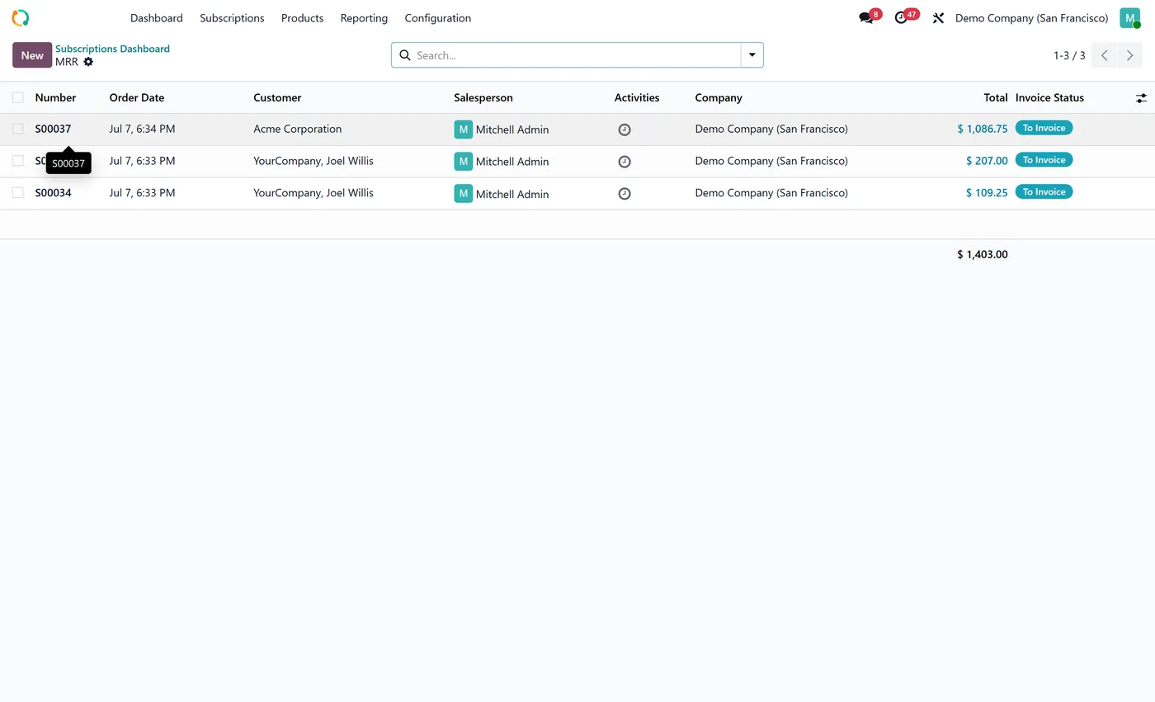1155x702 pixels.
Task: Sort by the Number column header
Action: pyautogui.click(x=55, y=97)
